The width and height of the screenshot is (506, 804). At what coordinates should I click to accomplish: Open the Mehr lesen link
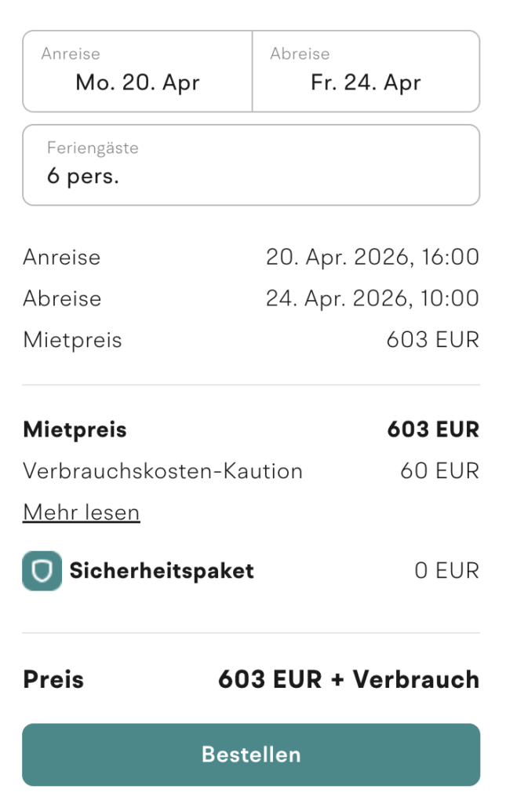point(81,513)
